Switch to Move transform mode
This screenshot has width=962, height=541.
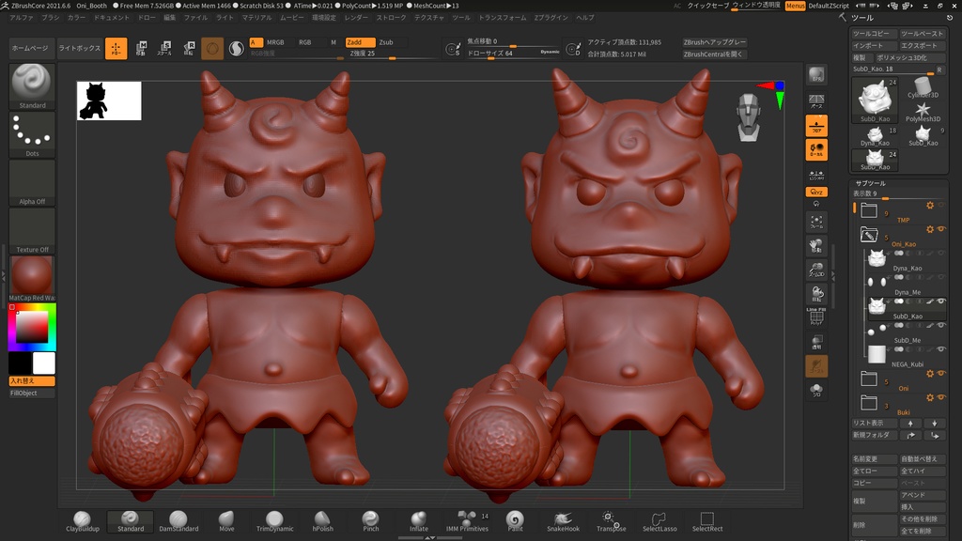141,49
